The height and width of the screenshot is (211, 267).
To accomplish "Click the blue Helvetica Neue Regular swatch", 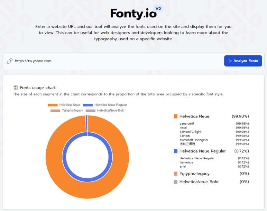I will point(175,151).
